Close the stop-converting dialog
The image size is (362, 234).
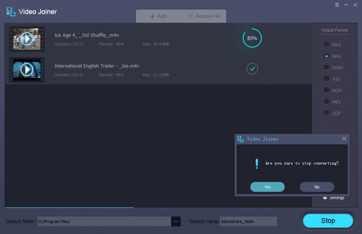(x=344, y=138)
